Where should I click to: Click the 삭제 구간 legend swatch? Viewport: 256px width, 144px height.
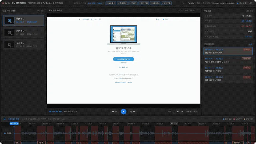point(234,119)
